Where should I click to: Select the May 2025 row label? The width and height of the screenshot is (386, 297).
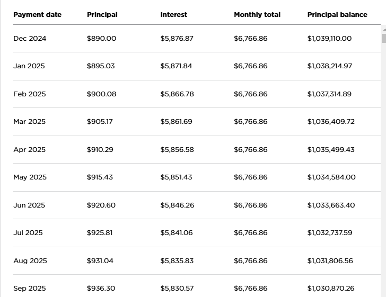[30, 177]
